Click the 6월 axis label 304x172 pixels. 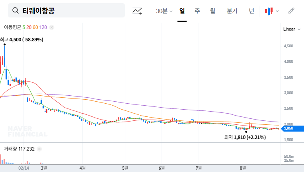162,168
